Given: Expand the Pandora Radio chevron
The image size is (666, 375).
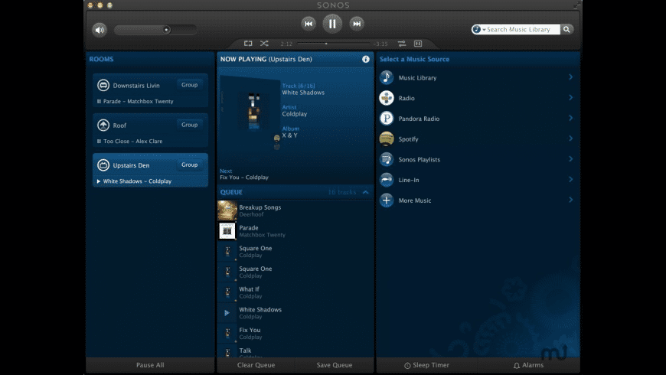Looking at the screenshot, I should 571,118.
